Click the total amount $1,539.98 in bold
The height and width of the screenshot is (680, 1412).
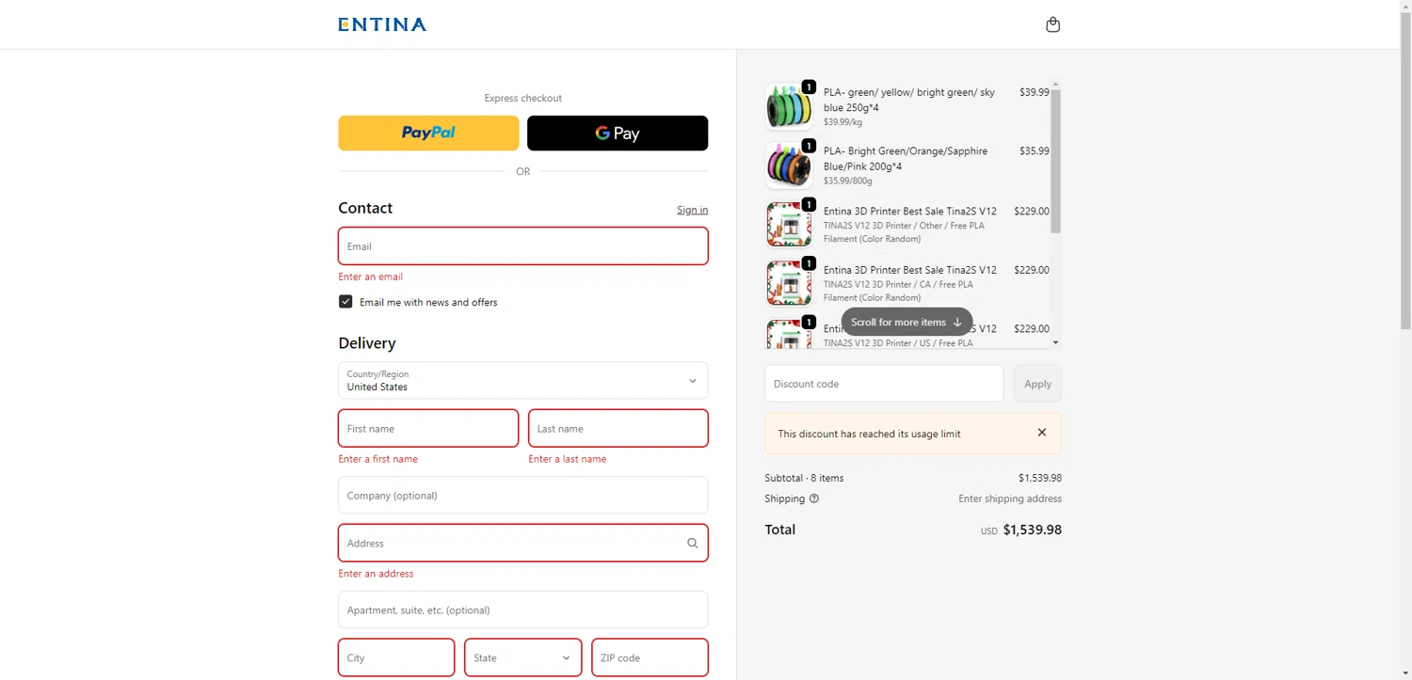pos(1032,530)
